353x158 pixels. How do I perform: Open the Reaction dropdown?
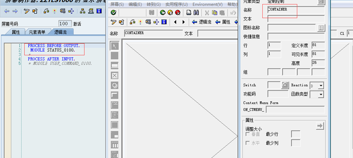[321, 86]
